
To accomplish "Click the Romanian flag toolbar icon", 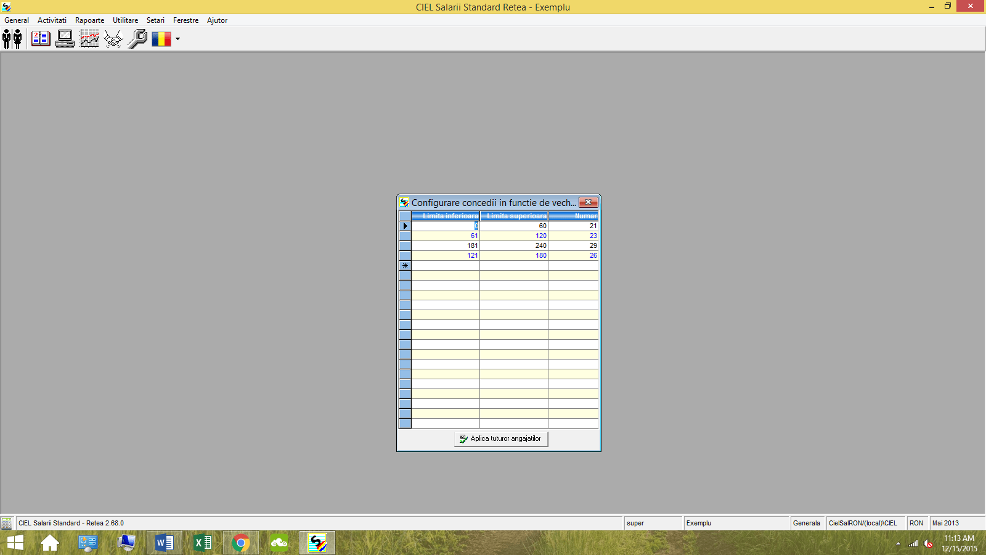I will (x=161, y=39).
